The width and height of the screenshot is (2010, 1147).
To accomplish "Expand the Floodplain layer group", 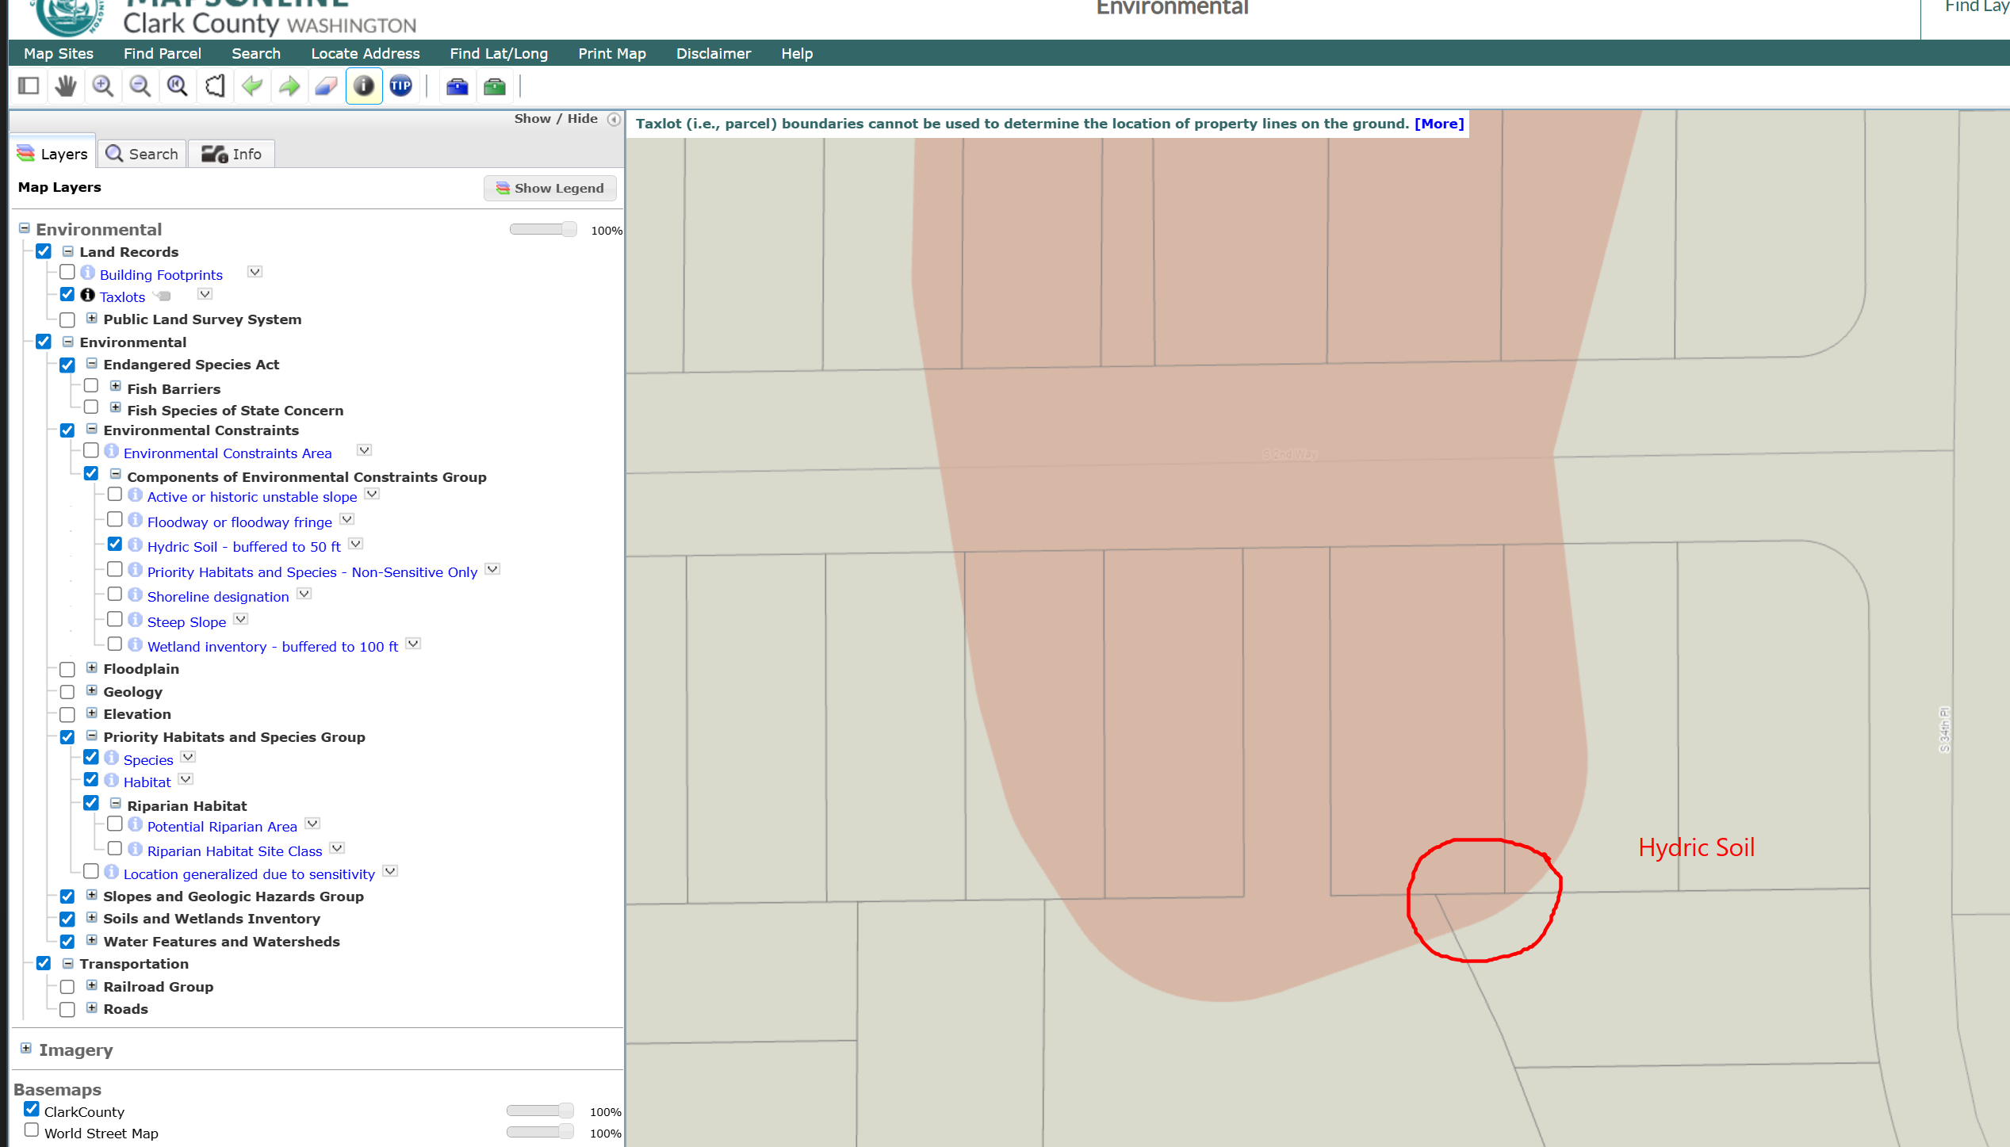I will pos(92,668).
